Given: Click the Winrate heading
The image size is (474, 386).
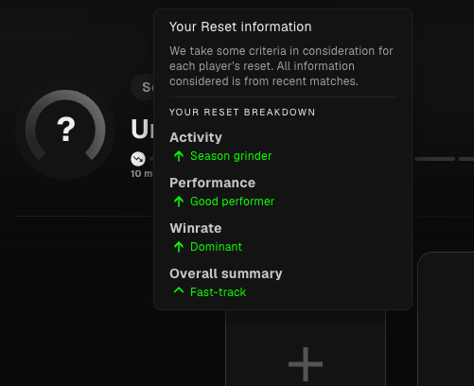Looking at the screenshot, I should coord(196,228).
